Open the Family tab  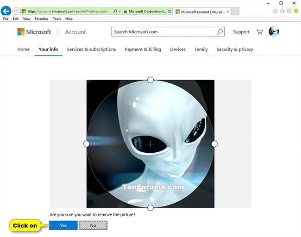point(201,50)
